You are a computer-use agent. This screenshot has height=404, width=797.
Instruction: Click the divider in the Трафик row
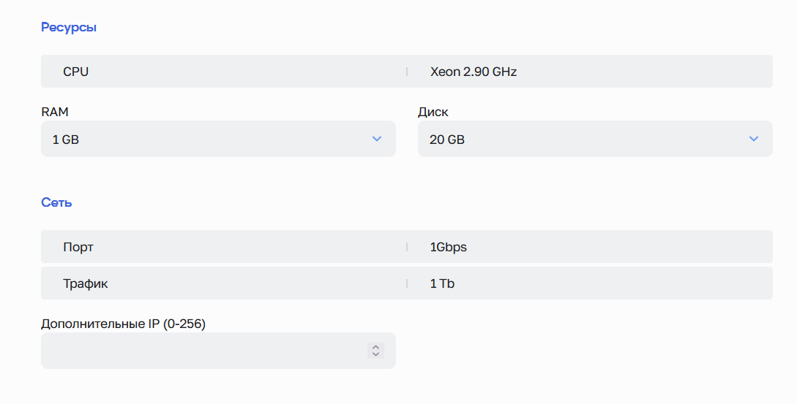(407, 283)
